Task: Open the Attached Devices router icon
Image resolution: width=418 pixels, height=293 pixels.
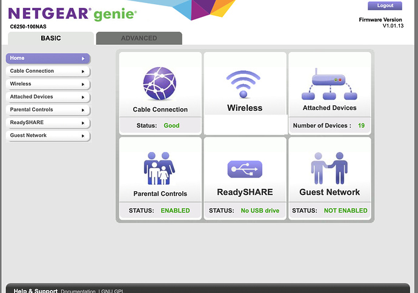Action: point(329,84)
